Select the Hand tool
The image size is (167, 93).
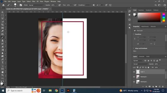pyautogui.click(x=2, y=72)
